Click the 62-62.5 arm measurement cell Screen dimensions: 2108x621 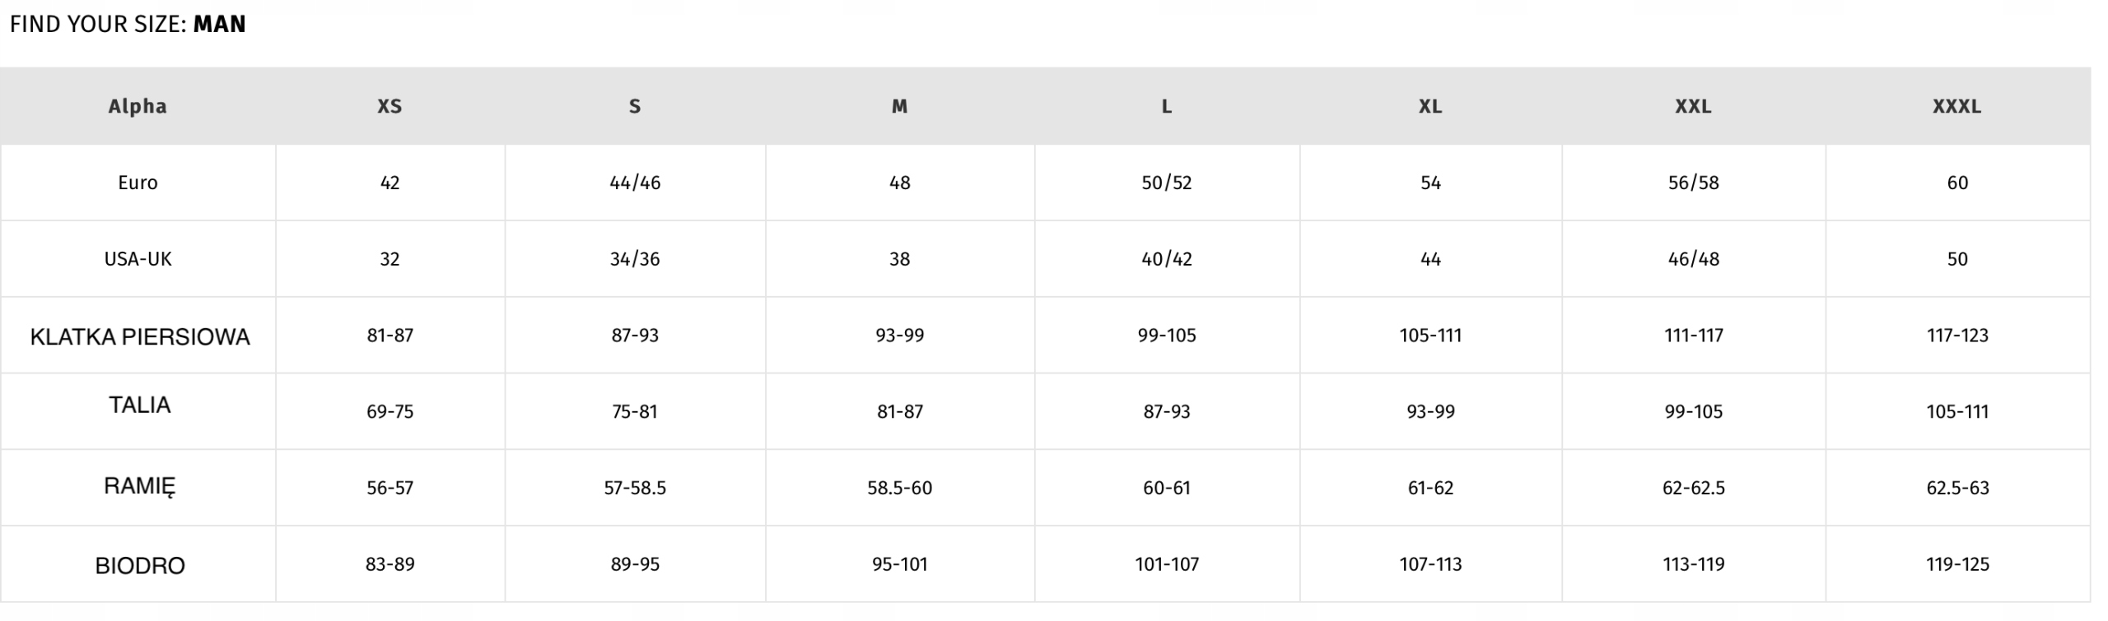coord(1693,488)
